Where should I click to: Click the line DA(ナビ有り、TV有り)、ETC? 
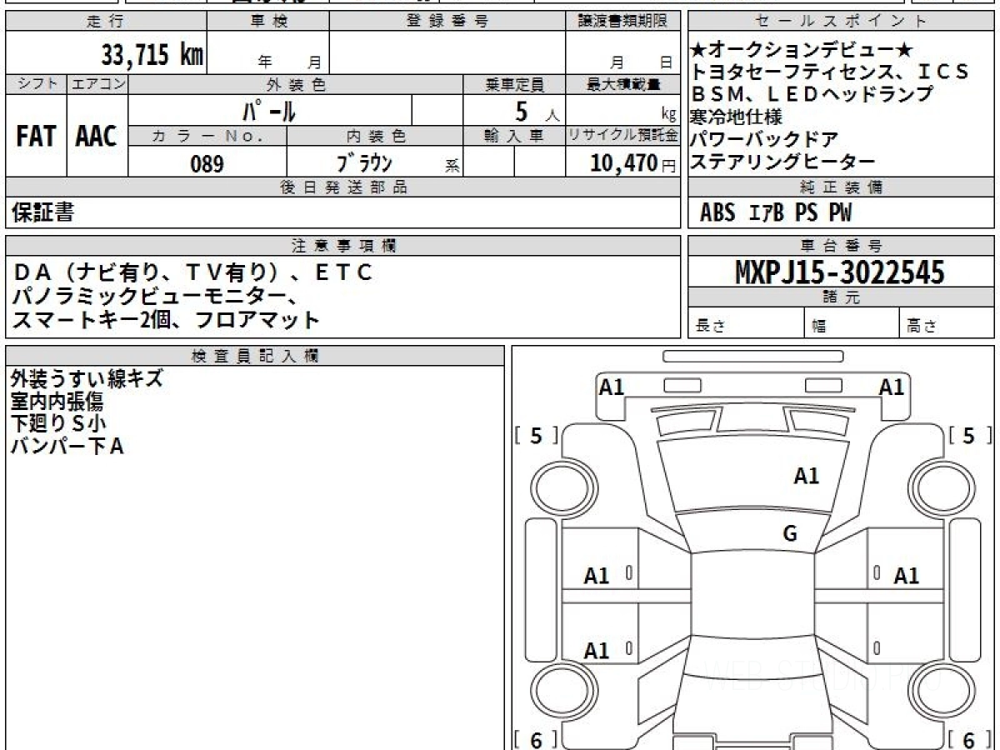click(x=193, y=272)
